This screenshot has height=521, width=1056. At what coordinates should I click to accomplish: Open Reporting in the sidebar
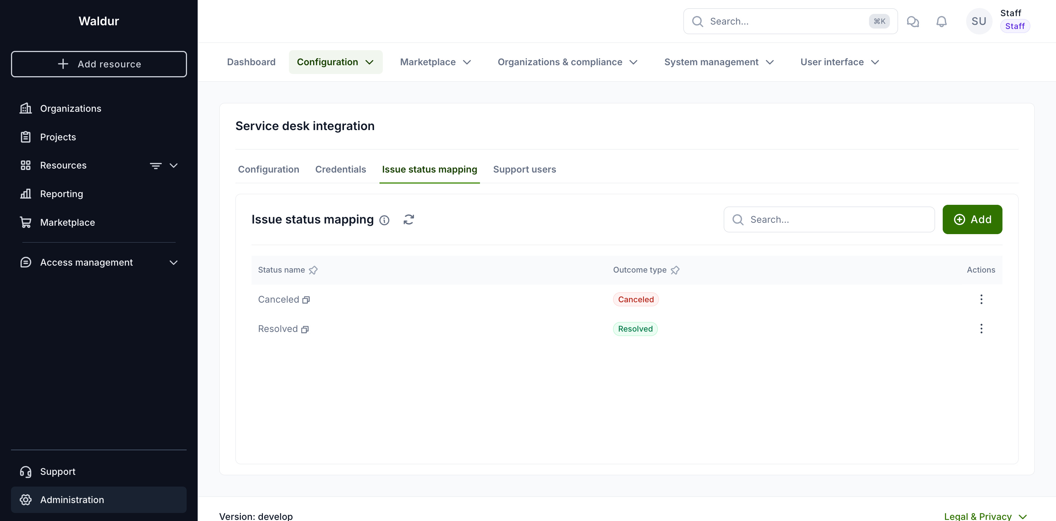click(x=99, y=194)
